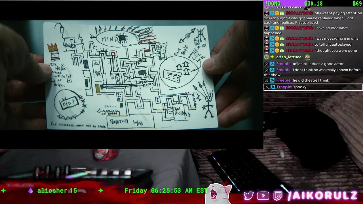Viewport: 363px width, 204px height.
Task: Click the Twitch icon beside /AIKORULZ
Action: (278, 196)
